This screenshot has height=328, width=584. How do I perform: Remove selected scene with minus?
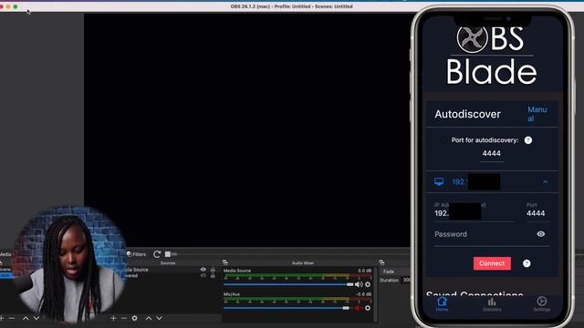tap(12, 318)
